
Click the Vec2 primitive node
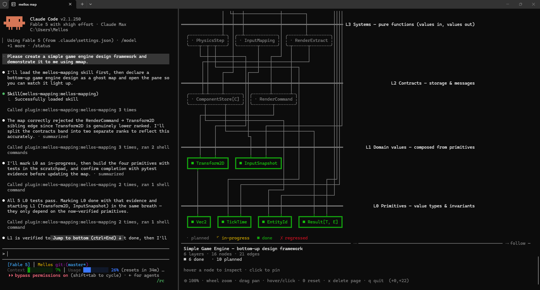point(199,222)
